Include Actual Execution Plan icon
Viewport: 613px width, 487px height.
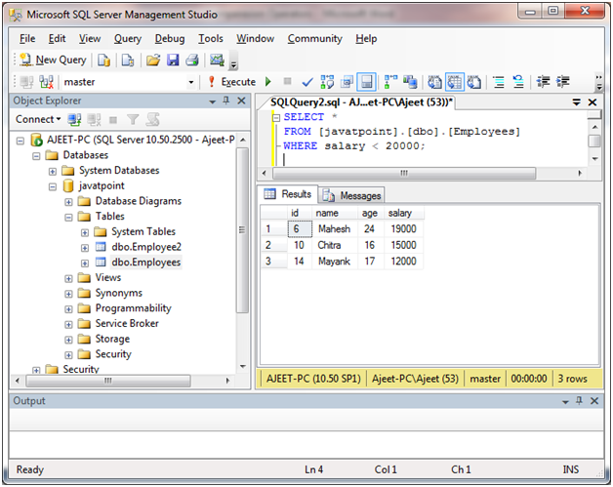coord(390,82)
